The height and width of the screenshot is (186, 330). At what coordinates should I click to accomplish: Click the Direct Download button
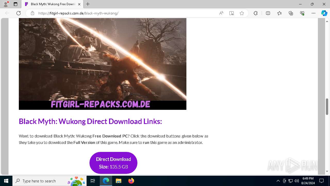[x=113, y=163]
